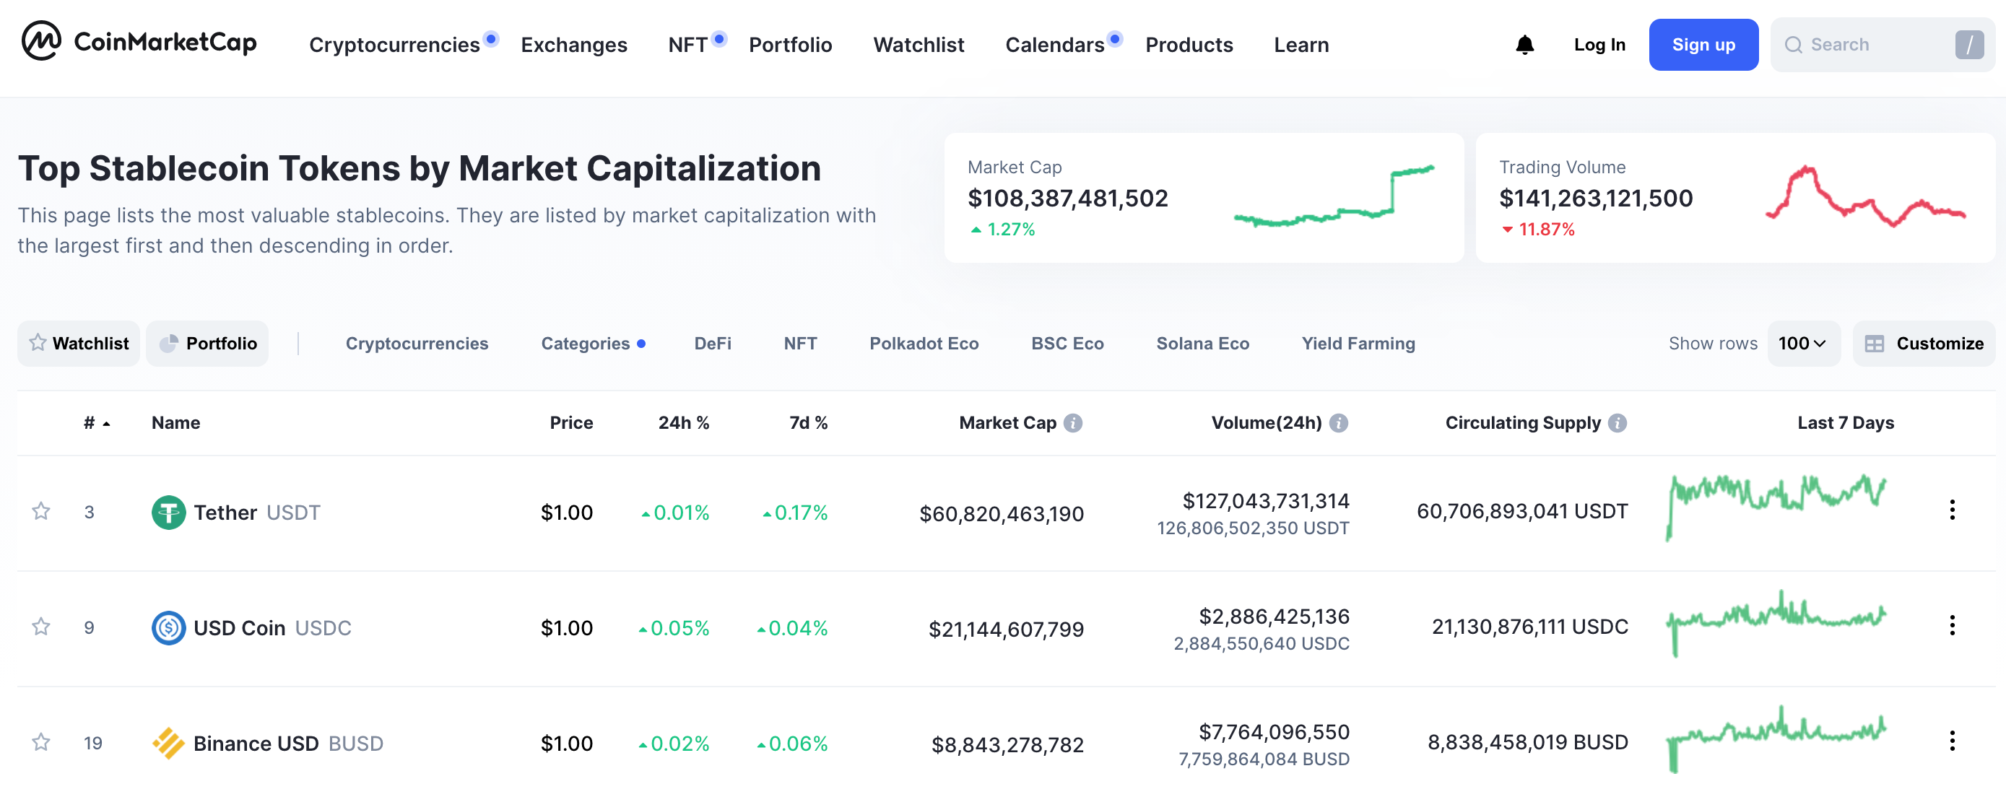Click Tether market cap $60,820,463,190
This screenshot has width=2006, height=797.
click(1002, 514)
